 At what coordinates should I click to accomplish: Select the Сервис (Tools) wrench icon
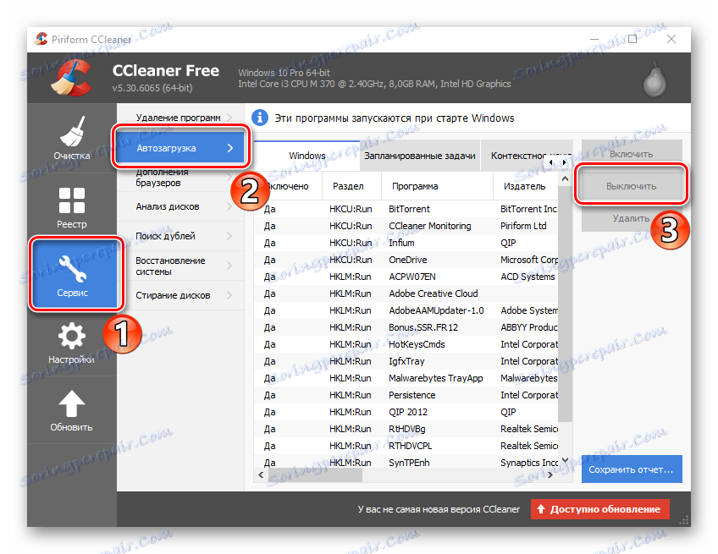click(x=72, y=267)
